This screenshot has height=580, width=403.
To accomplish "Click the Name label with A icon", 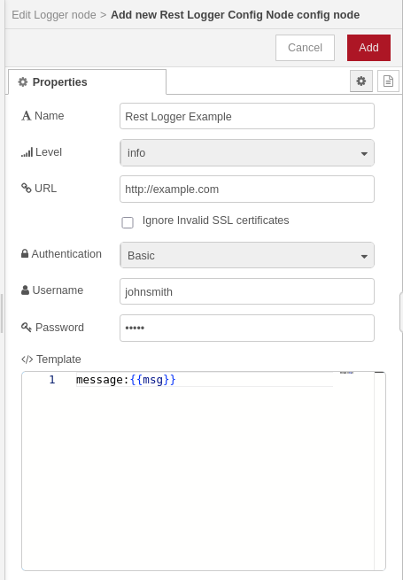I will [x=43, y=116].
